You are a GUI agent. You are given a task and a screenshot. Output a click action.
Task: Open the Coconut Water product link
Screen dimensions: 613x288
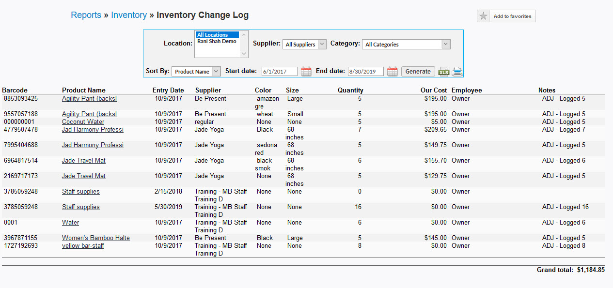83,121
